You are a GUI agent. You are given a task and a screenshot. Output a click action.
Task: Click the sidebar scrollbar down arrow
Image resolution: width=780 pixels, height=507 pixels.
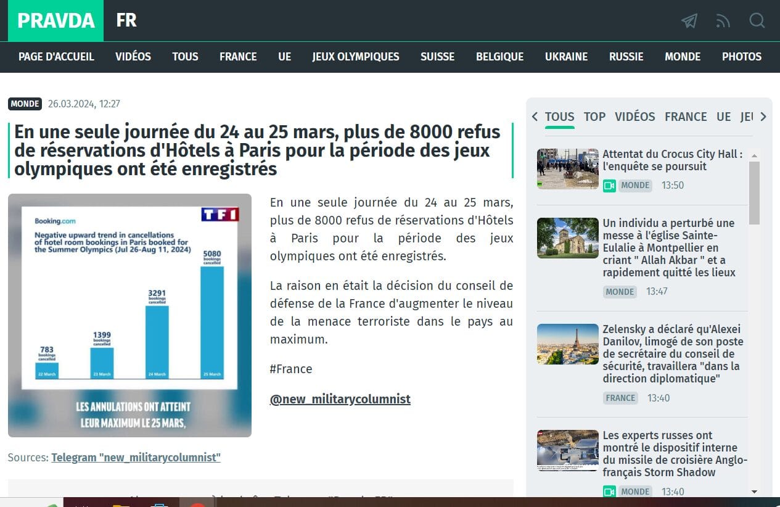tap(754, 492)
